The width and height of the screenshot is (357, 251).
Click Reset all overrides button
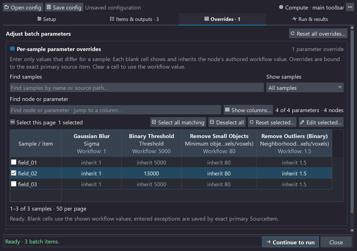pyautogui.click(x=318, y=34)
